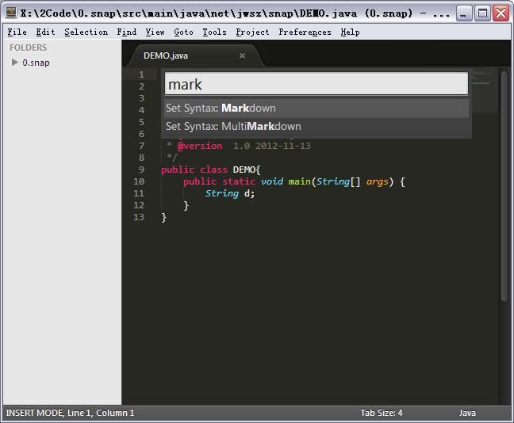
Task: Open the Help menu
Action: (x=350, y=32)
